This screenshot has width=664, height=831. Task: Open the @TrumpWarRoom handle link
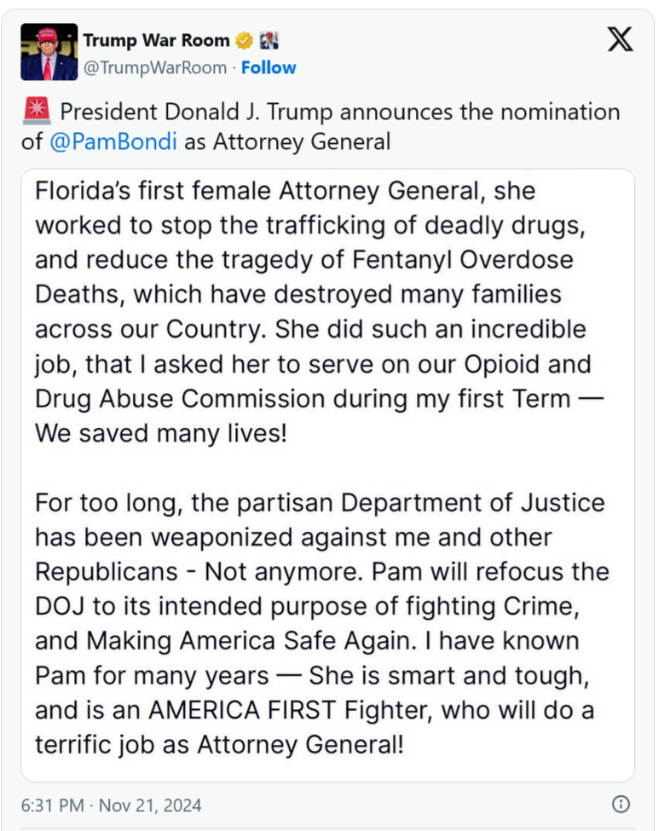pos(155,67)
